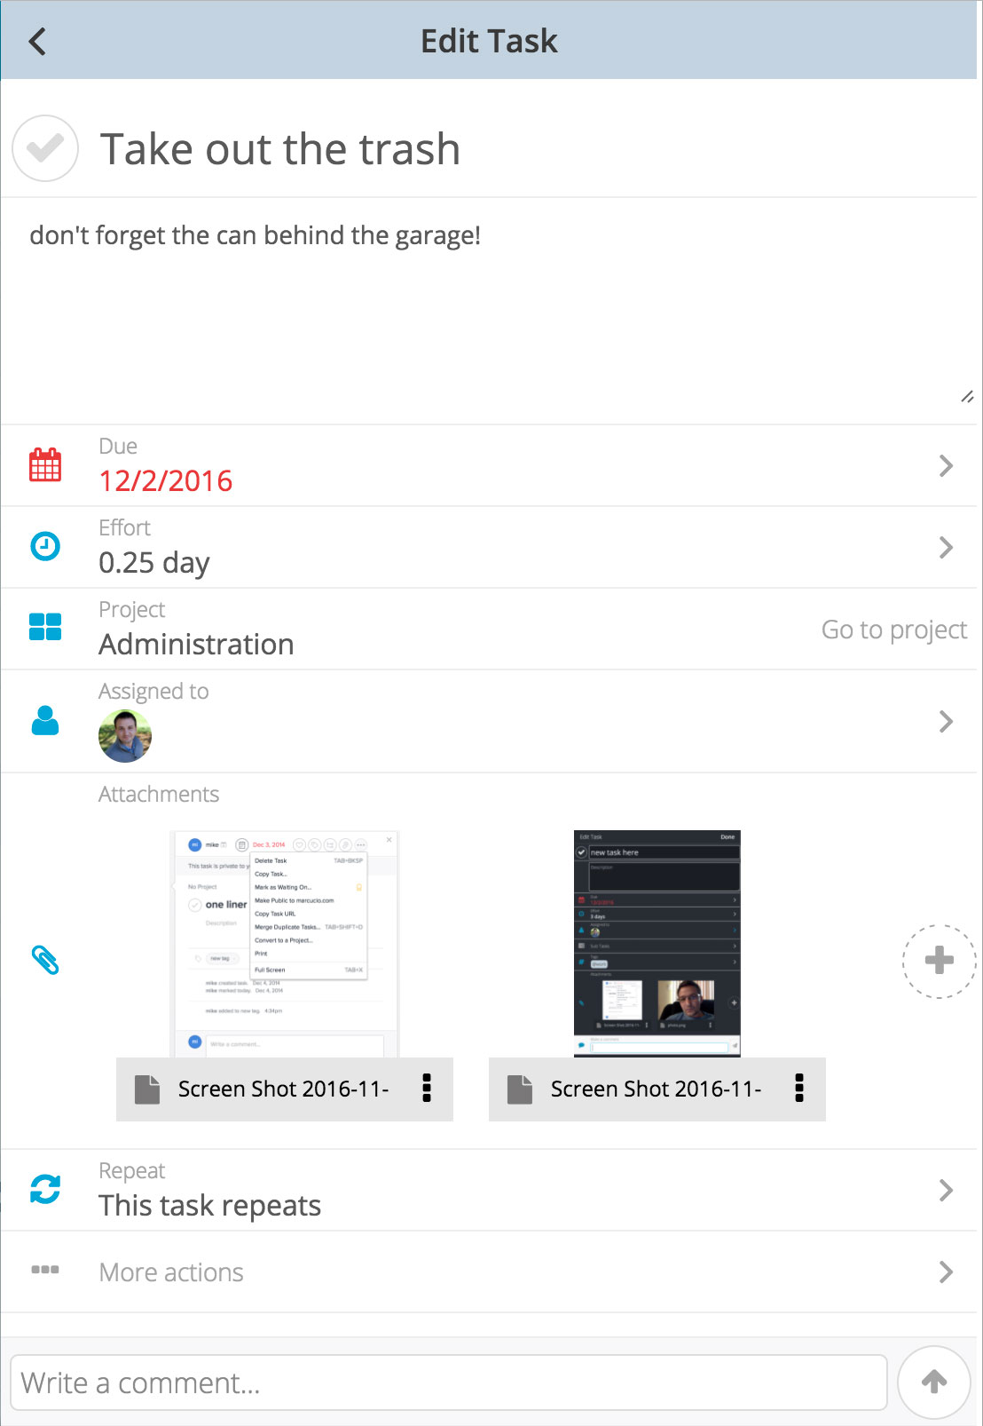Screen dimensions: 983x1426
Task: Mark 'Take out the trash' complete
Action: (x=45, y=148)
